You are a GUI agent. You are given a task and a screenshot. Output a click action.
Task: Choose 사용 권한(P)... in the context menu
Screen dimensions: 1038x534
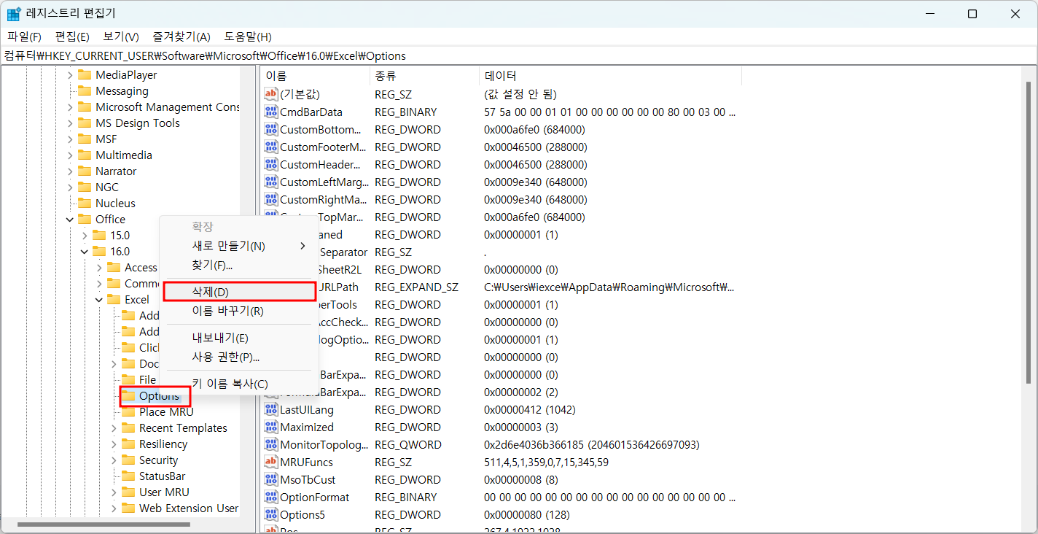[239, 357]
